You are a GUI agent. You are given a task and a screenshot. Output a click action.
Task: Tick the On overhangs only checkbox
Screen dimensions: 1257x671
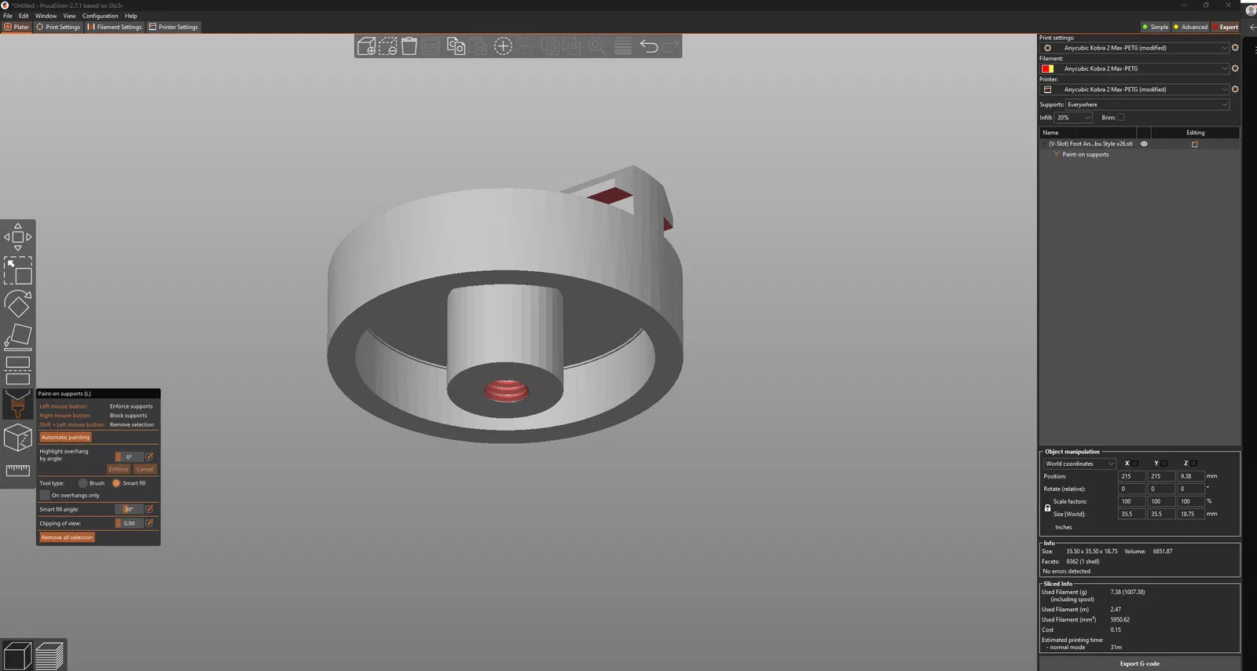[x=45, y=495]
